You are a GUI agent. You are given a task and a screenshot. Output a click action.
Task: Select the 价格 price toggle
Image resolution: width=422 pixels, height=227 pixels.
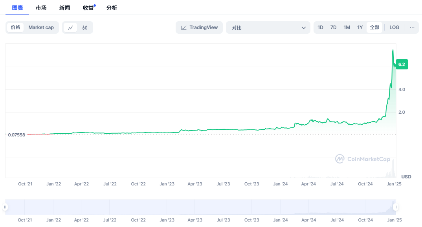click(16, 27)
